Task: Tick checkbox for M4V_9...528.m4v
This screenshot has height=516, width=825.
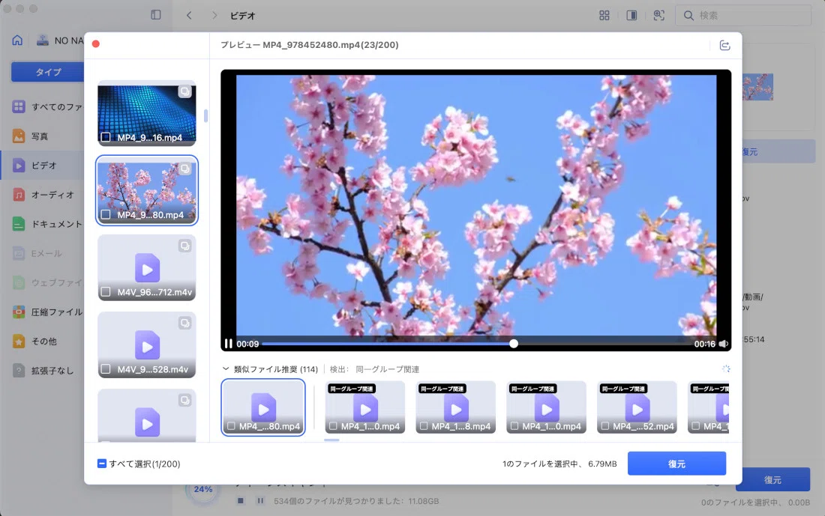Action: pos(106,369)
